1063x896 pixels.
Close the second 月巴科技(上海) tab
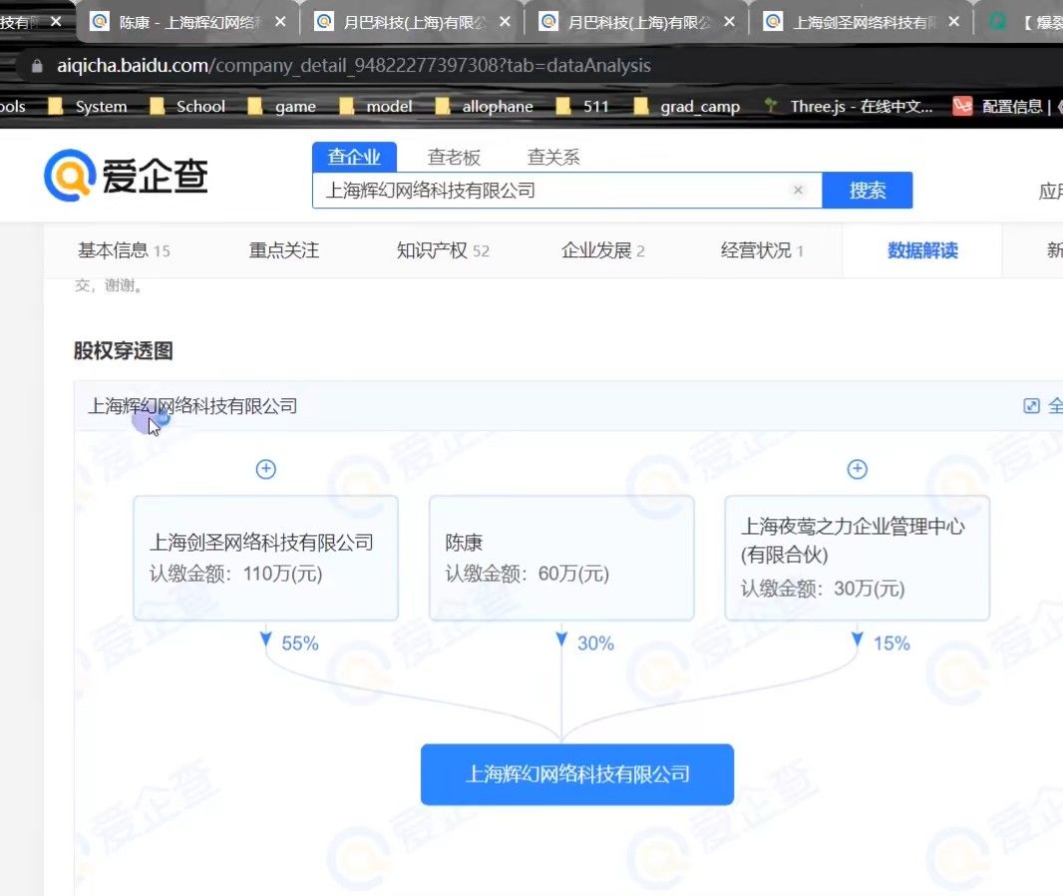click(730, 22)
